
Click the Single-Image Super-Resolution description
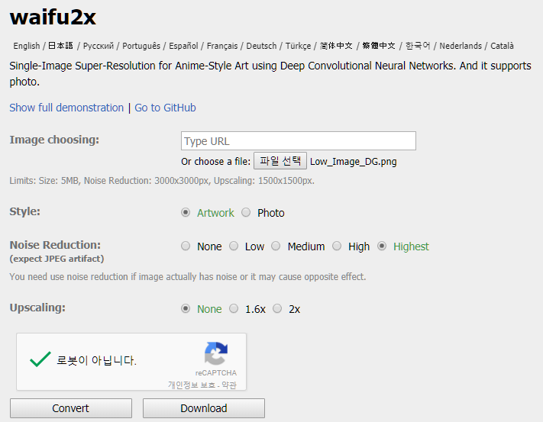[270, 73]
